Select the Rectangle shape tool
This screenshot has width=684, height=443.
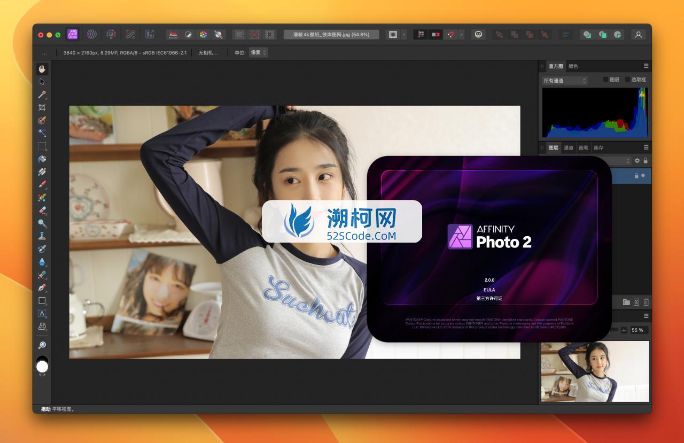[x=42, y=300]
